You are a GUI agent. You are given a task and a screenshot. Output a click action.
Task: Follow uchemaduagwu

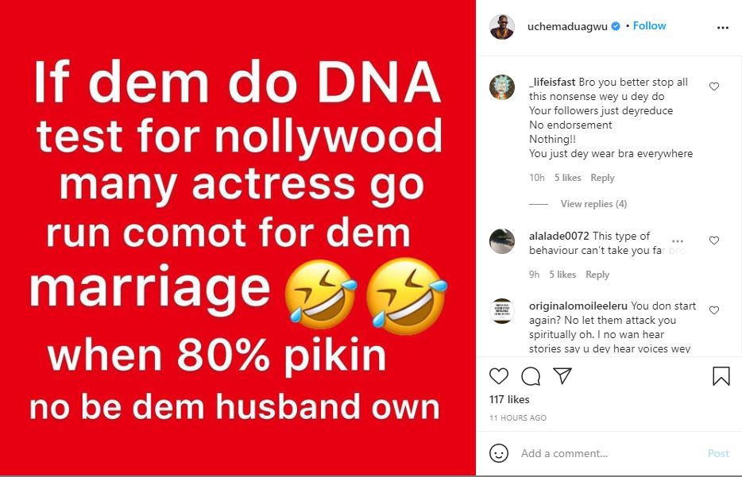[x=649, y=26]
